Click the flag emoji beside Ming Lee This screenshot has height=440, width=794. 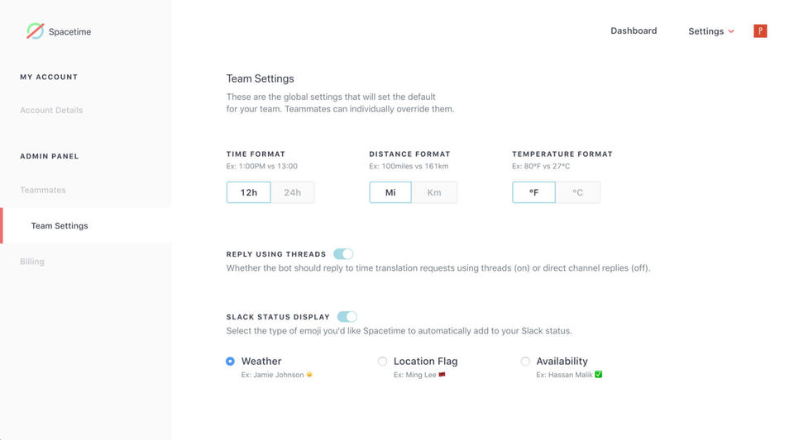click(442, 375)
